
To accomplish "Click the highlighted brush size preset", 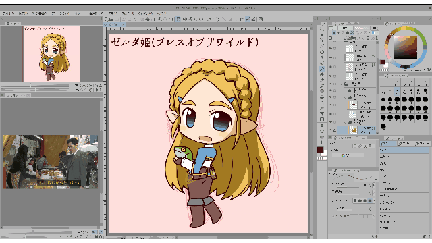I will (x=397, y=91).
